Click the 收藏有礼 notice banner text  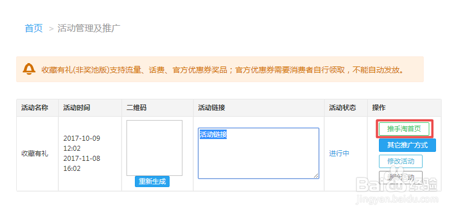click(x=223, y=70)
